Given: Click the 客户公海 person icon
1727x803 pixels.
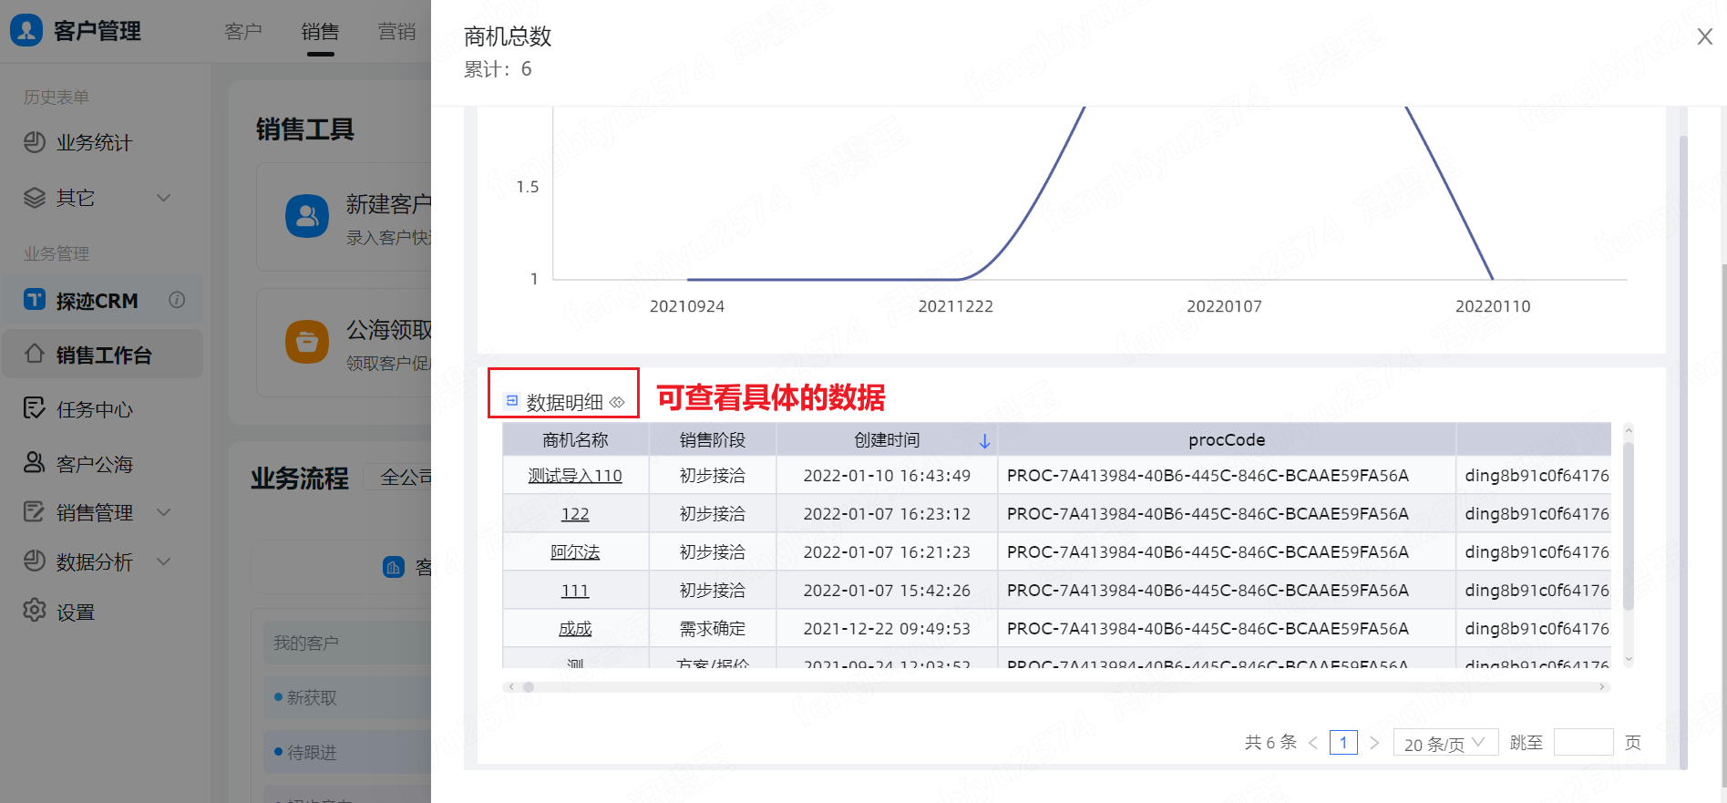Looking at the screenshot, I should tap(35, 463).
